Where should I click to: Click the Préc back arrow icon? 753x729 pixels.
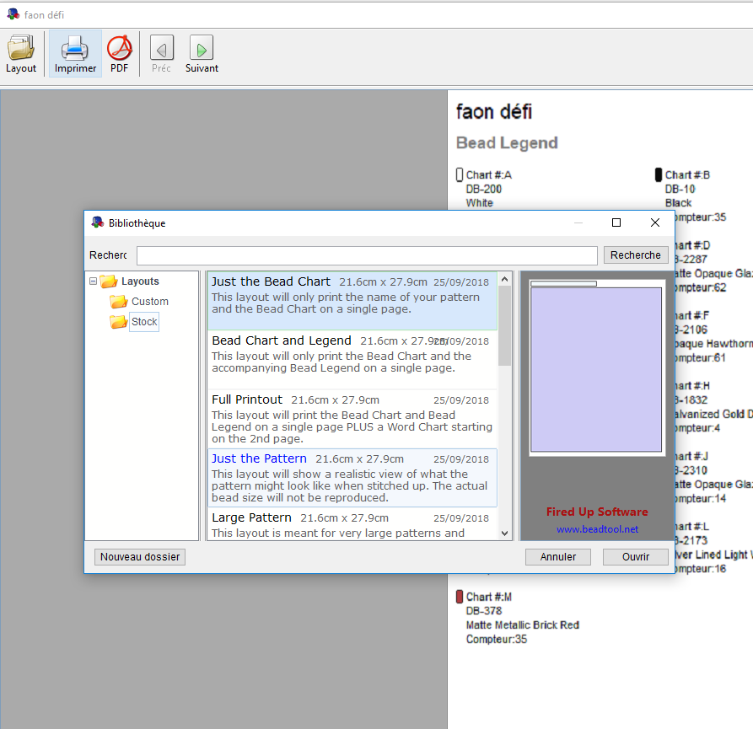click(x=161, y=46)
